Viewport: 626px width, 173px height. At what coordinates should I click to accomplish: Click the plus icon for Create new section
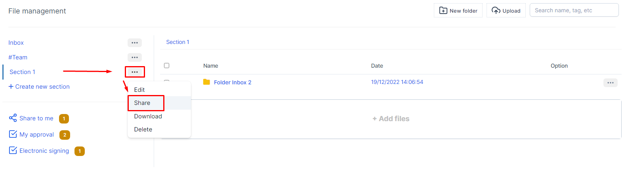click(x=11, y=86)
